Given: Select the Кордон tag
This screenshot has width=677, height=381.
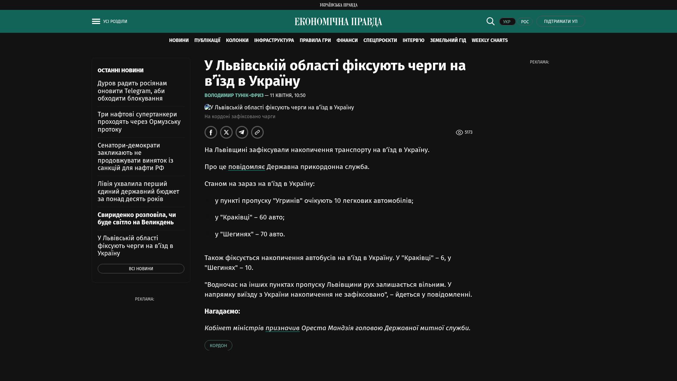Looking at the screenshot, I should 218,345.
